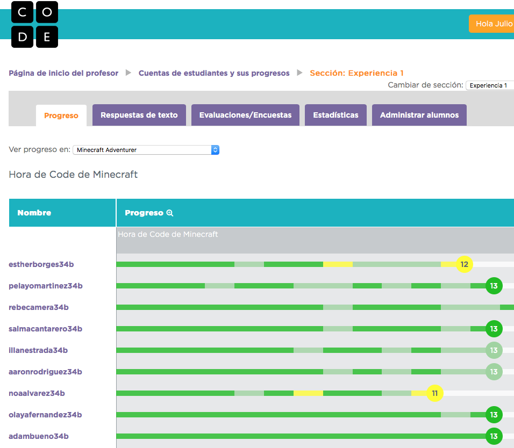Click the level 13 bubble for aaronrodriguez34b
514x448 pixels.
(x=494, y=372)
